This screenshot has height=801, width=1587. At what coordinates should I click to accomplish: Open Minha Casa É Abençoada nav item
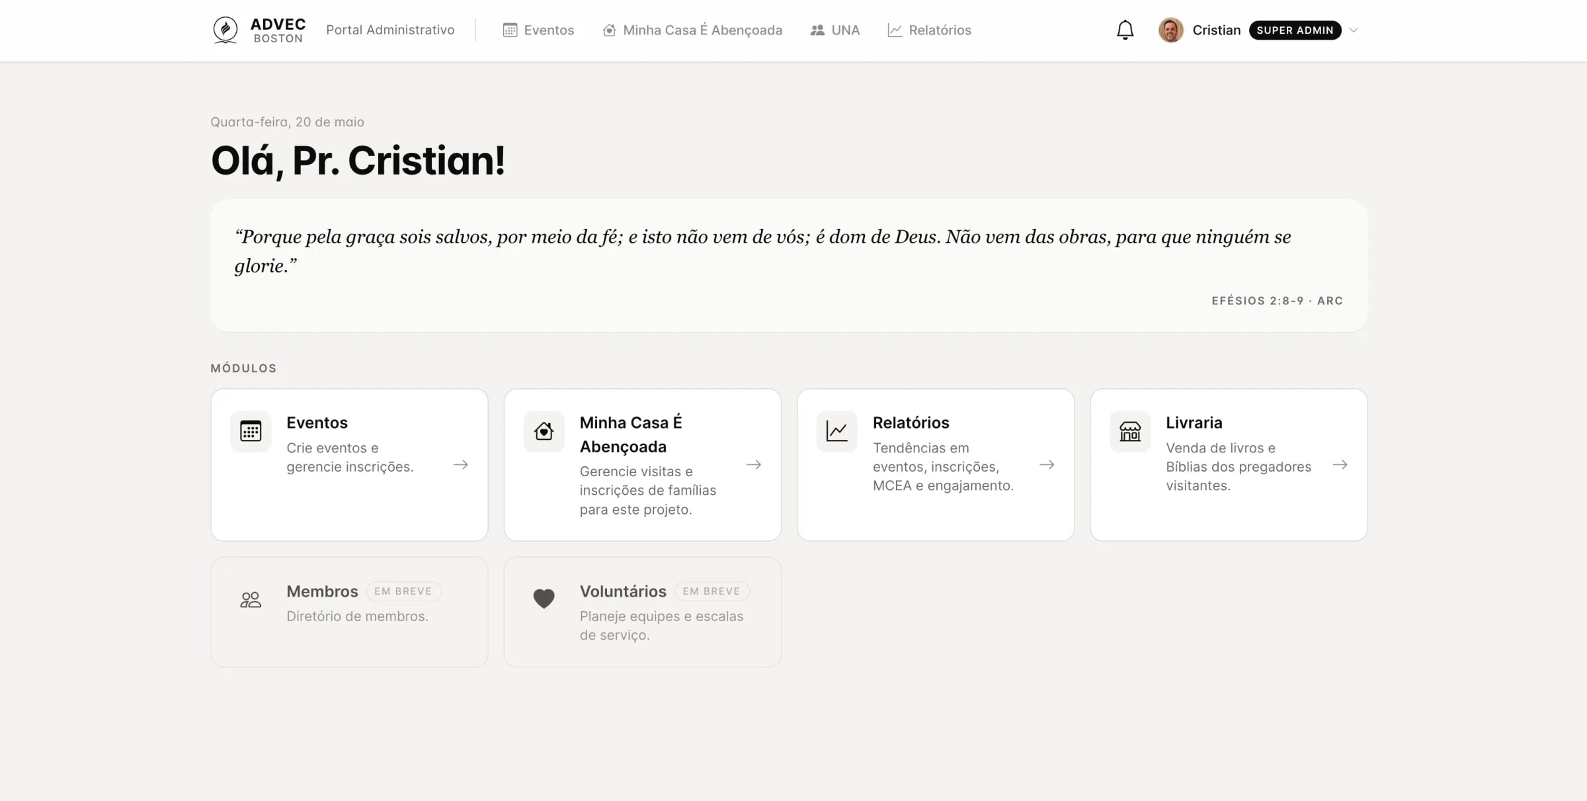click(x=692, y=30)
